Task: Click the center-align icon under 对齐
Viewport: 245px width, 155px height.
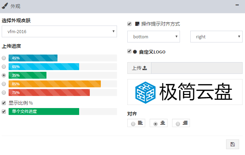Action: click(163, 123)
